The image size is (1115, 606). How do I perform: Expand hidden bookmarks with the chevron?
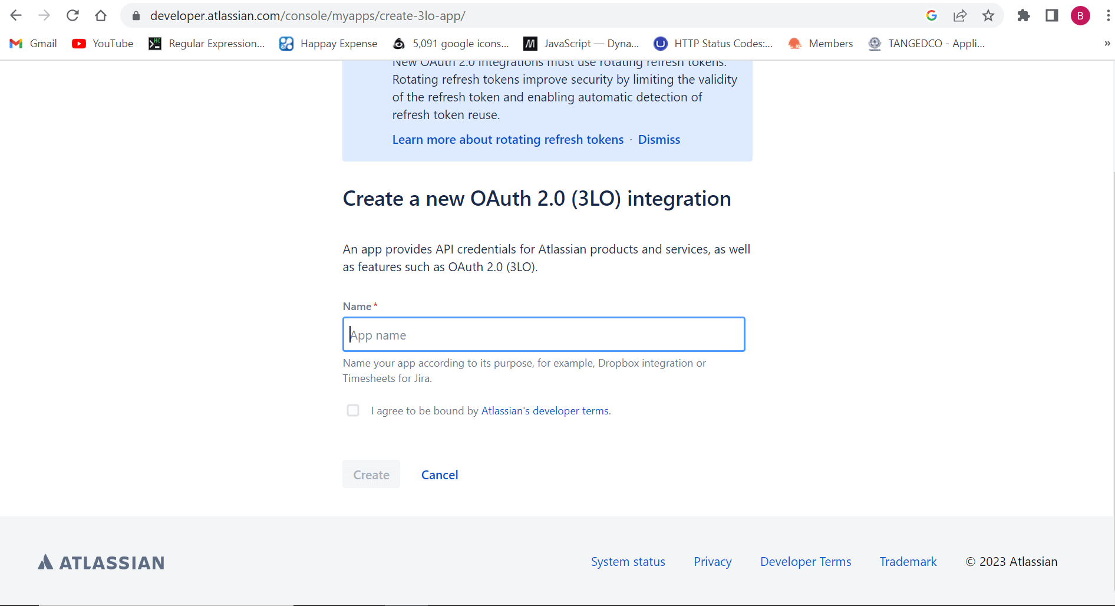[x=1107, y=43]
